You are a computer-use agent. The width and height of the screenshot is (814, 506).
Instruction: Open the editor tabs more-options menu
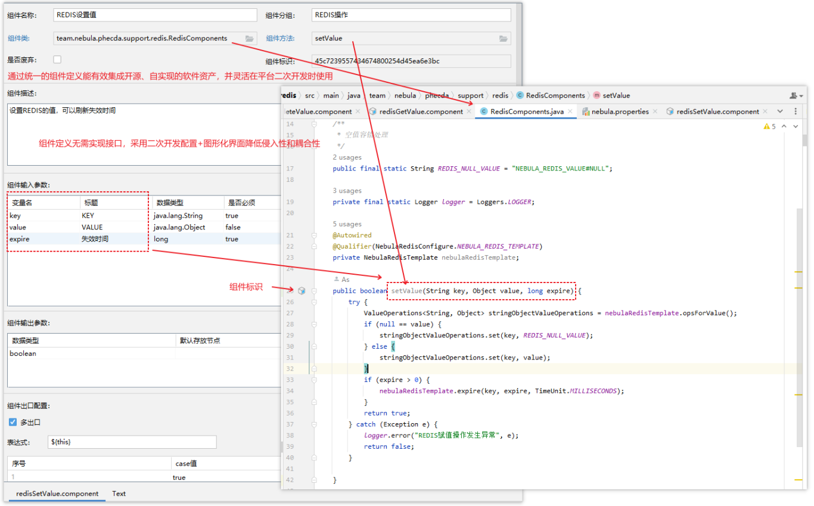pyautogui.click(x=796, y=111)
